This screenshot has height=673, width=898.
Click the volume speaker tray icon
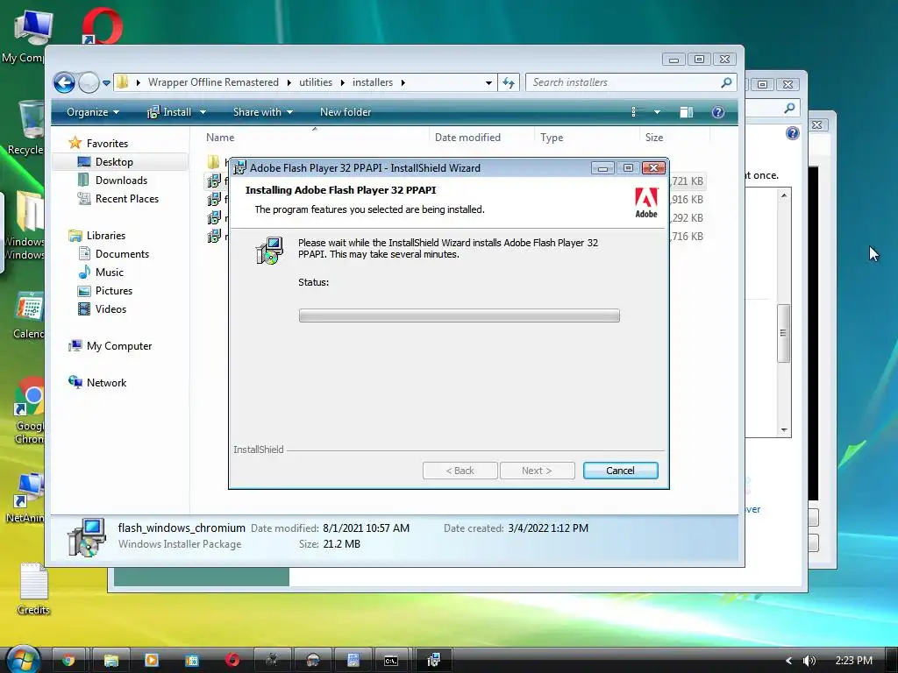(809, 661)
